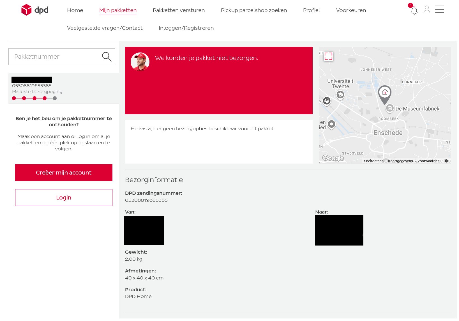Open Pickup parcelshop zoeken
The height and width of the screenshot is (321, 459).
pyautogui.click(x=254, y=10)
